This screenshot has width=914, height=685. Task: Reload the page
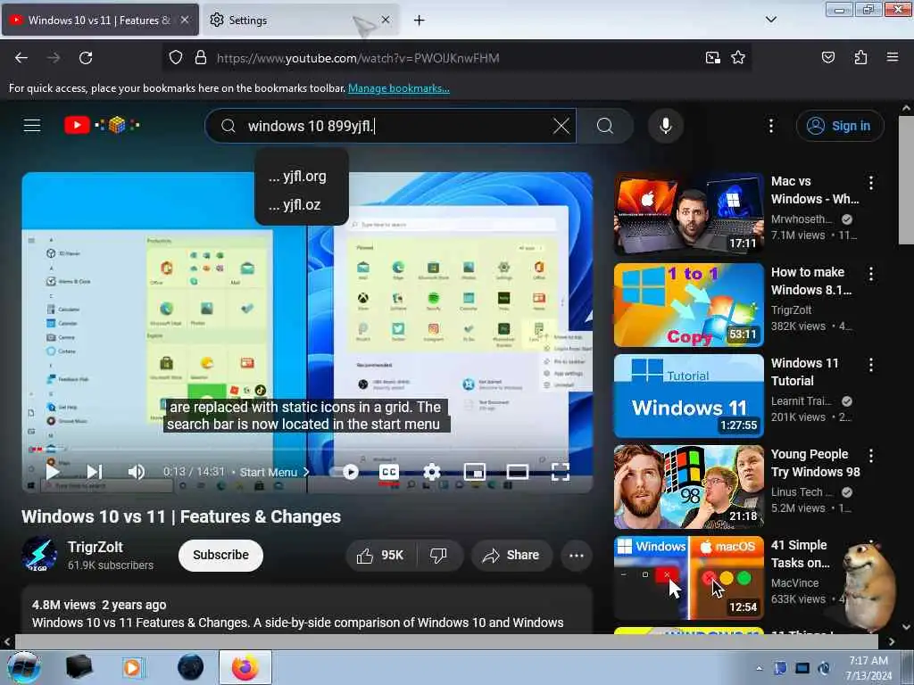click(x=86, y=58)
